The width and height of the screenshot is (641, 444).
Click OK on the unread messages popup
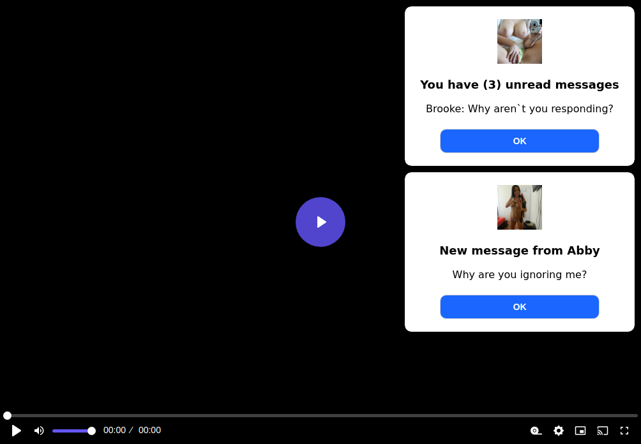coord(519,141)
